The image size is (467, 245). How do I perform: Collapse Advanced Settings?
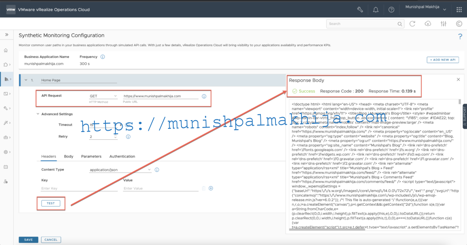pyautogui.click(x=38, y=114)
